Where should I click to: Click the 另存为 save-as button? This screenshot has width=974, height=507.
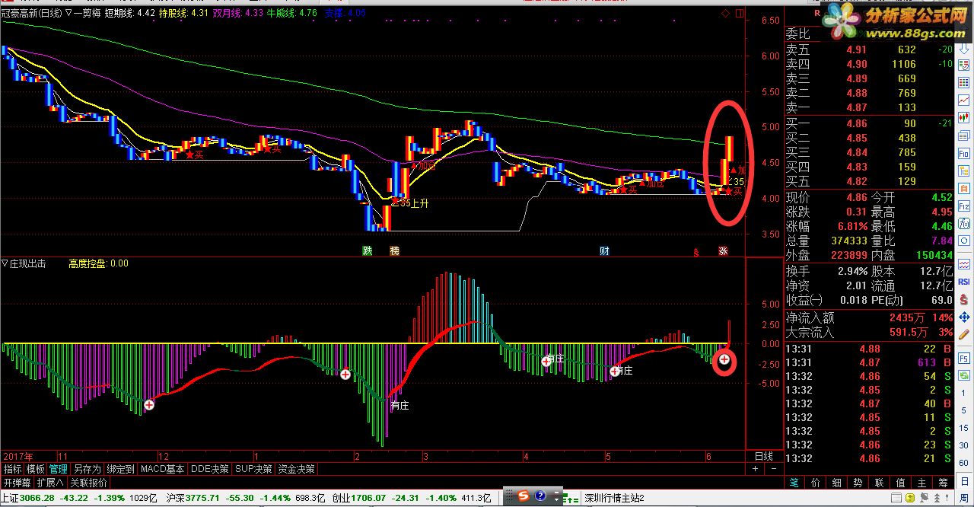[87, 470]
